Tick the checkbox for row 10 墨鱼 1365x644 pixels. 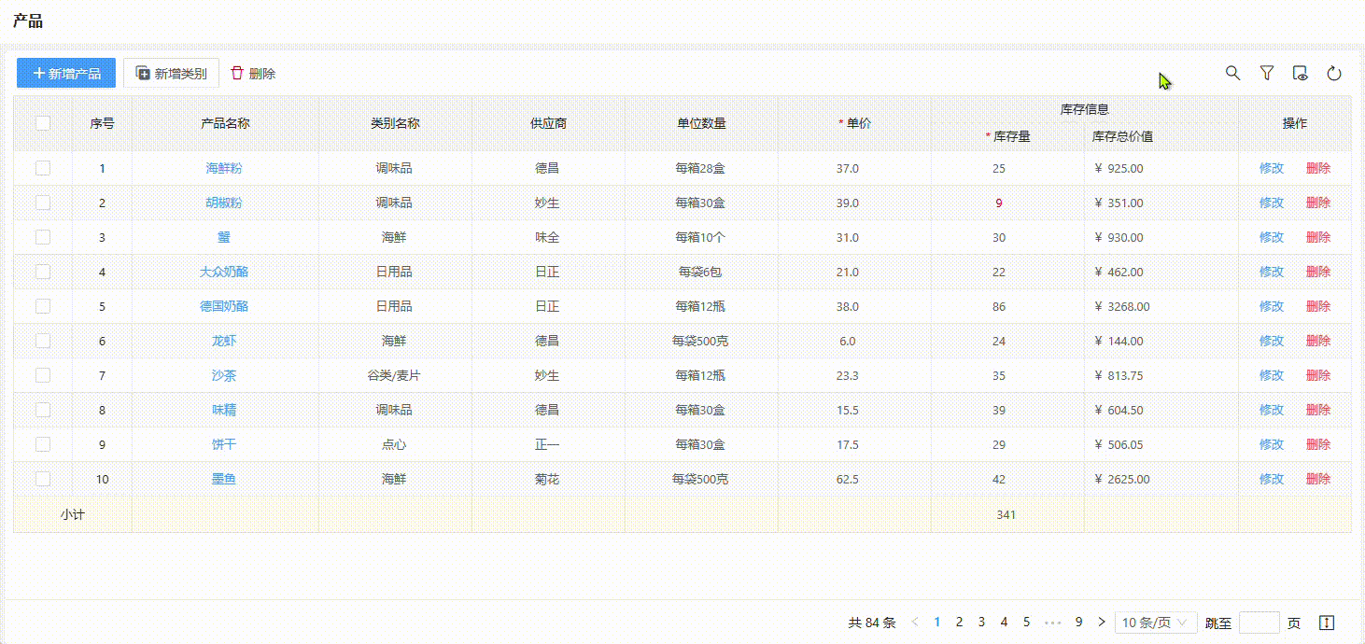43,479
